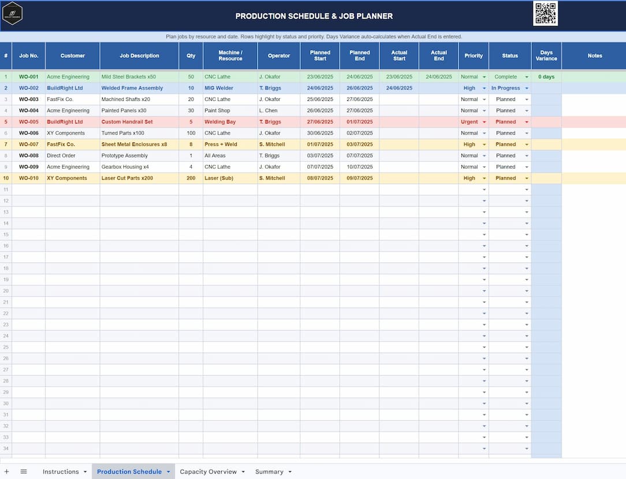The height and width of the screenshot is (479, 626).
Task: Add a new sheet with plus icon
Action: [7, 471]
